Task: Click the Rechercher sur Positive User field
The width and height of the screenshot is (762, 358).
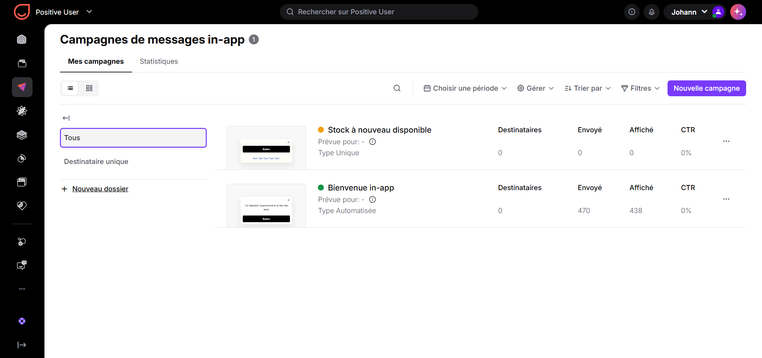Action: (x=379, y=12)
